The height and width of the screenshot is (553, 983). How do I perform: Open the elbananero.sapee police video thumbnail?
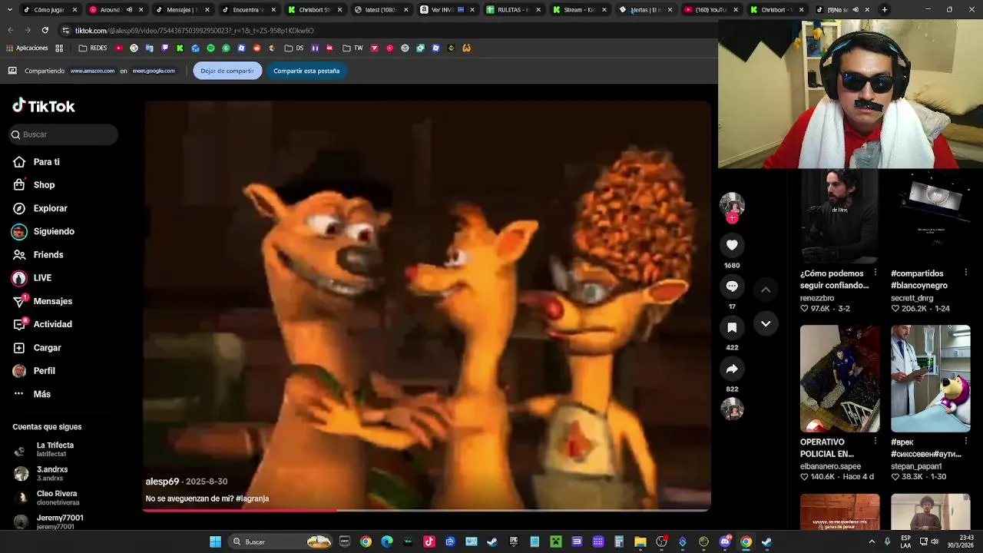pos(839,379)
